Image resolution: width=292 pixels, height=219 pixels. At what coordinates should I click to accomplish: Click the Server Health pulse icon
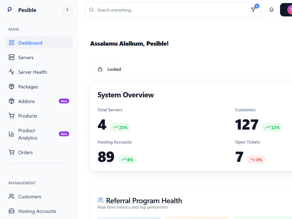coord(12,72)
